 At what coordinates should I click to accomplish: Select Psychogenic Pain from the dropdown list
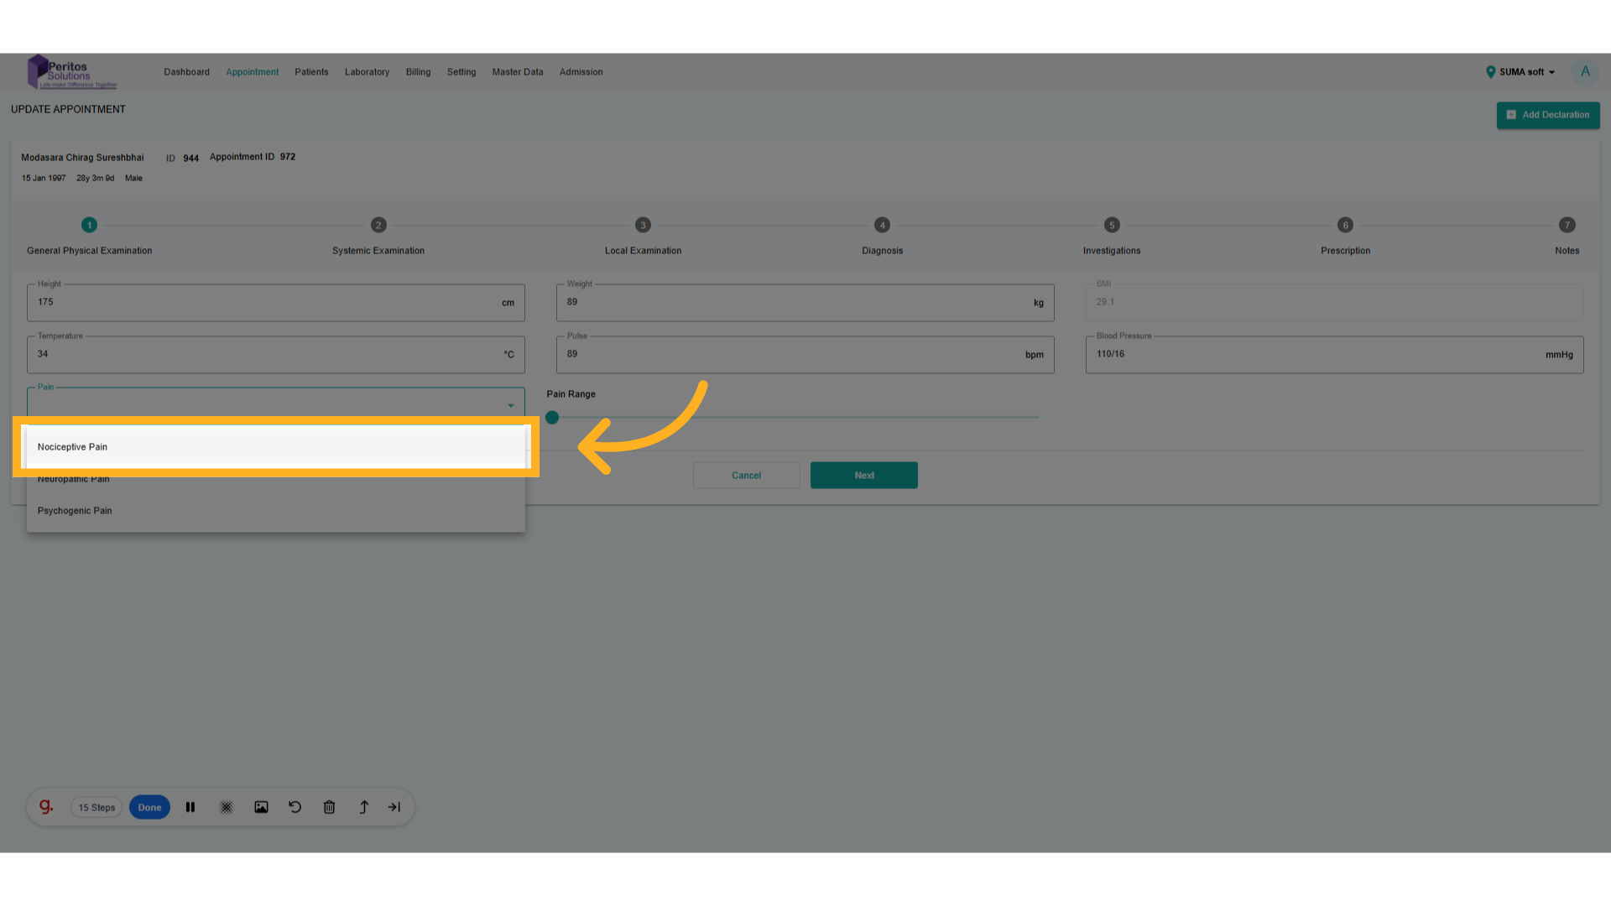[x=75, y=510]
